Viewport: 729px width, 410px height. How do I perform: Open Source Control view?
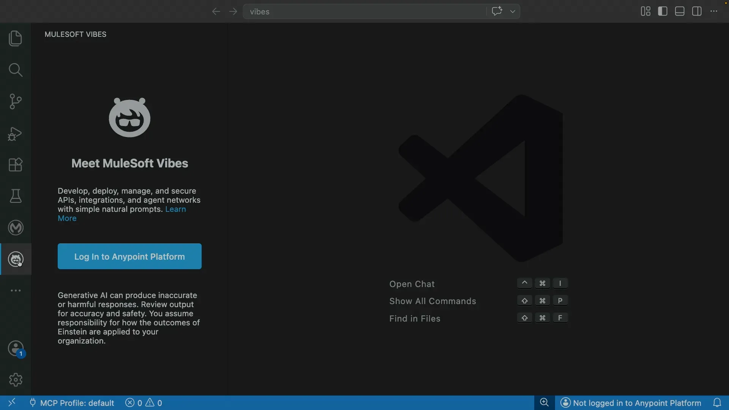16,101
